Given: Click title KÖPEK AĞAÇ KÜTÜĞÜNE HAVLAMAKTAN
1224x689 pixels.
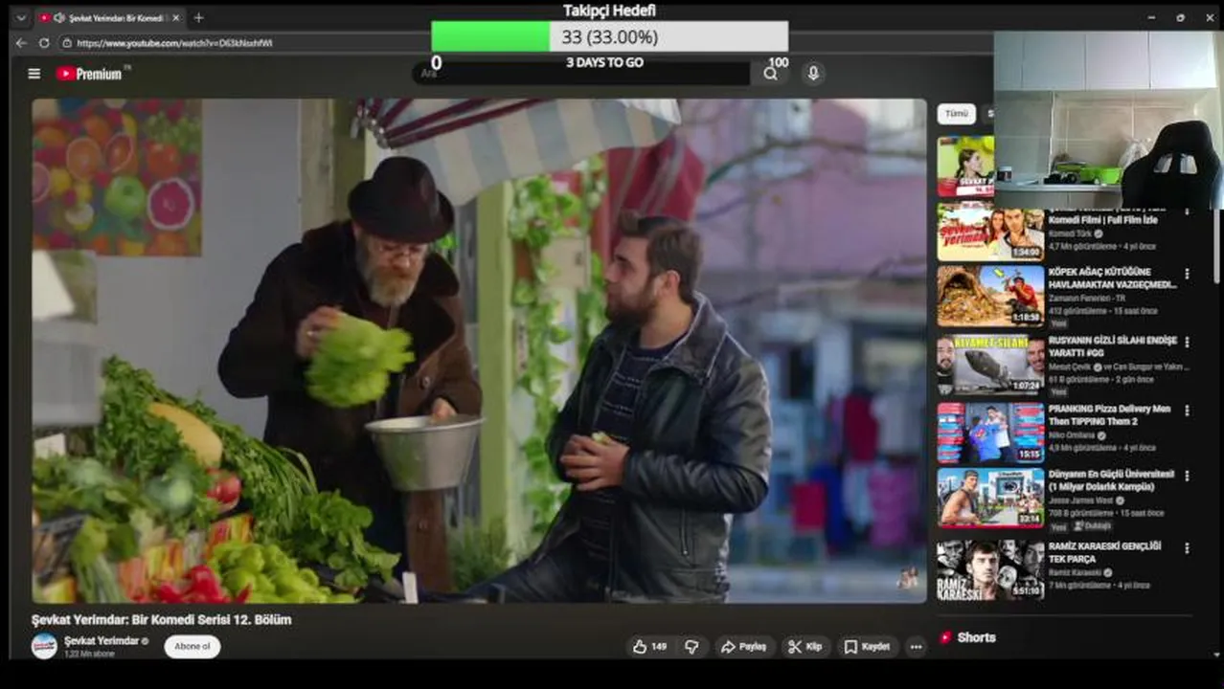Looking at the screenshot, I should point(1112,278).
